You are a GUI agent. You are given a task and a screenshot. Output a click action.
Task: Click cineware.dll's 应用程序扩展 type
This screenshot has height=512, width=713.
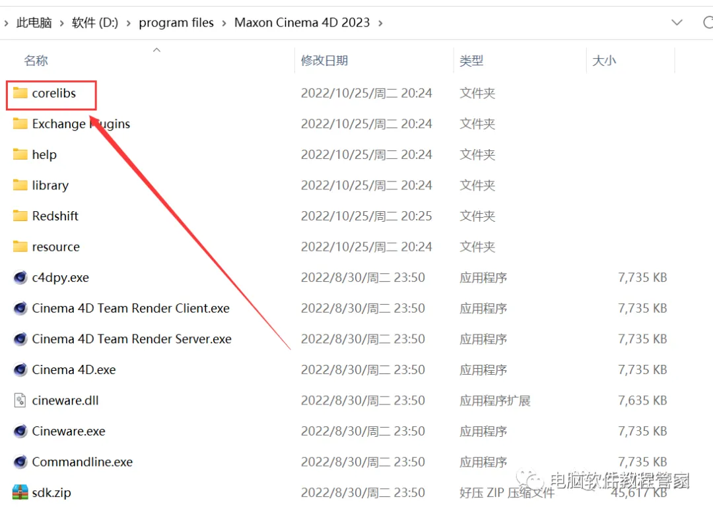pos(494,400)
